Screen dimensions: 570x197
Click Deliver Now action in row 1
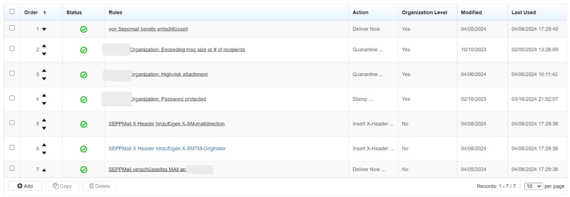366,29
